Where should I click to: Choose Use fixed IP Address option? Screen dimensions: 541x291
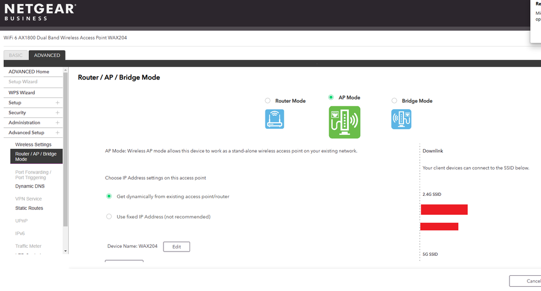pos(109,216)
